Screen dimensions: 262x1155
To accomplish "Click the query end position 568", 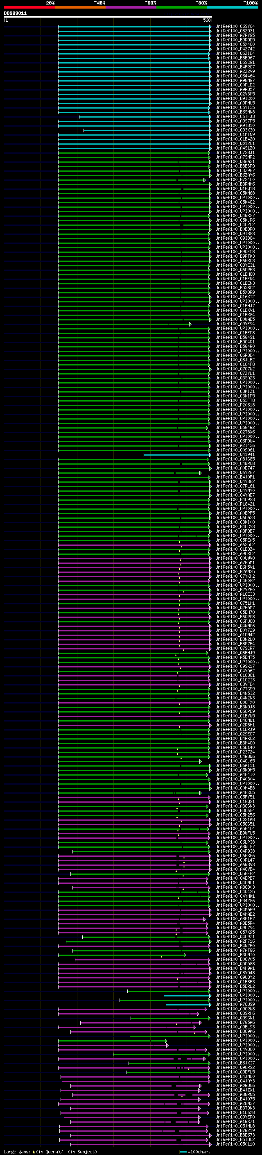I will pyautogui.click(x=207, y=20).
